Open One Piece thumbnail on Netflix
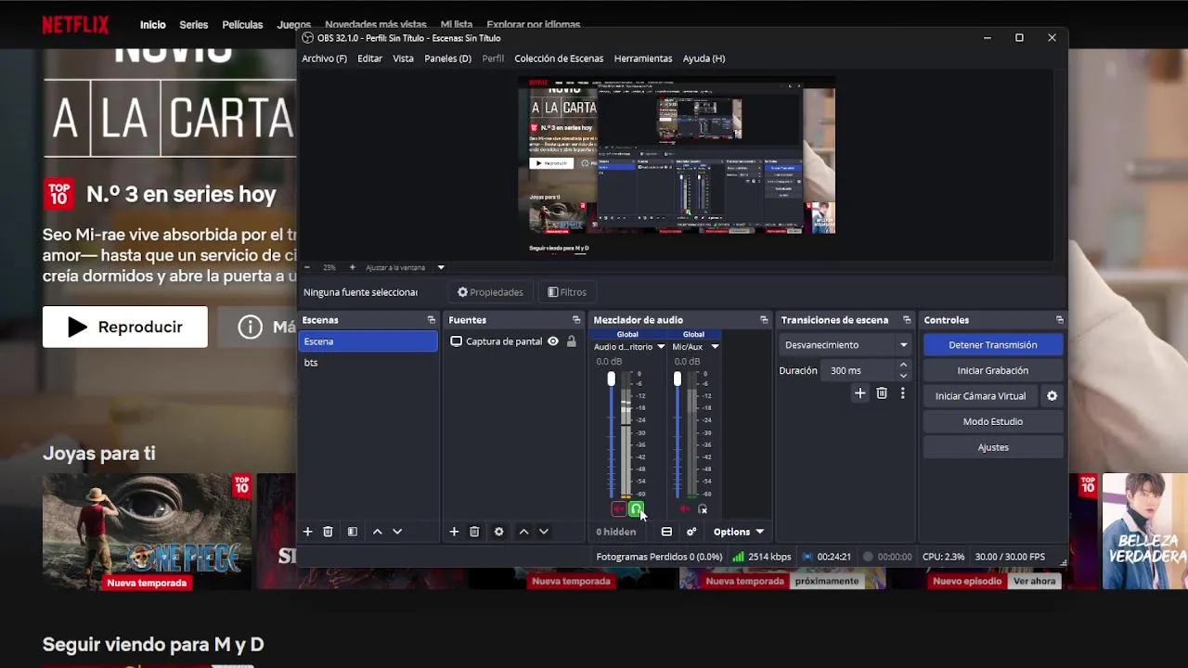 147,532
